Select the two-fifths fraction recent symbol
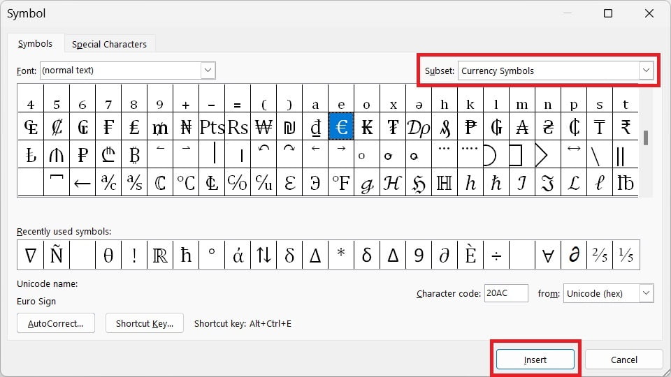The image size is (671, 377). 600,256
